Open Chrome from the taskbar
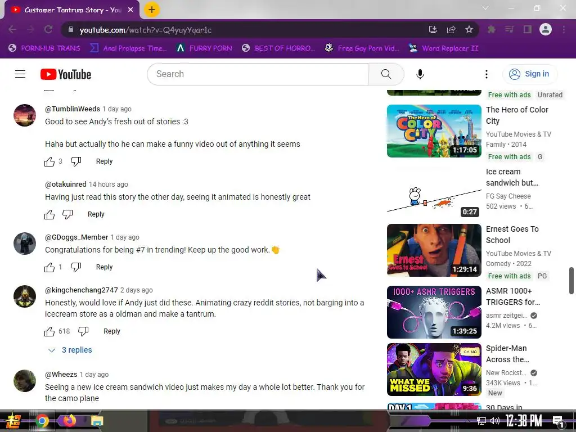Viewport: 576px width, 432px height. click(42, 421)
